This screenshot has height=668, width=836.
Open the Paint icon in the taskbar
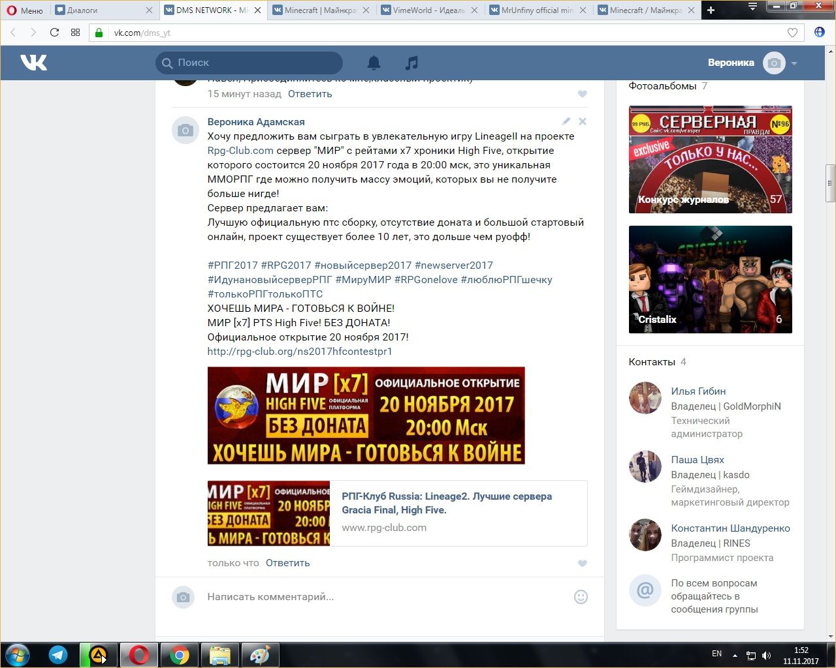tap(260, 655)
